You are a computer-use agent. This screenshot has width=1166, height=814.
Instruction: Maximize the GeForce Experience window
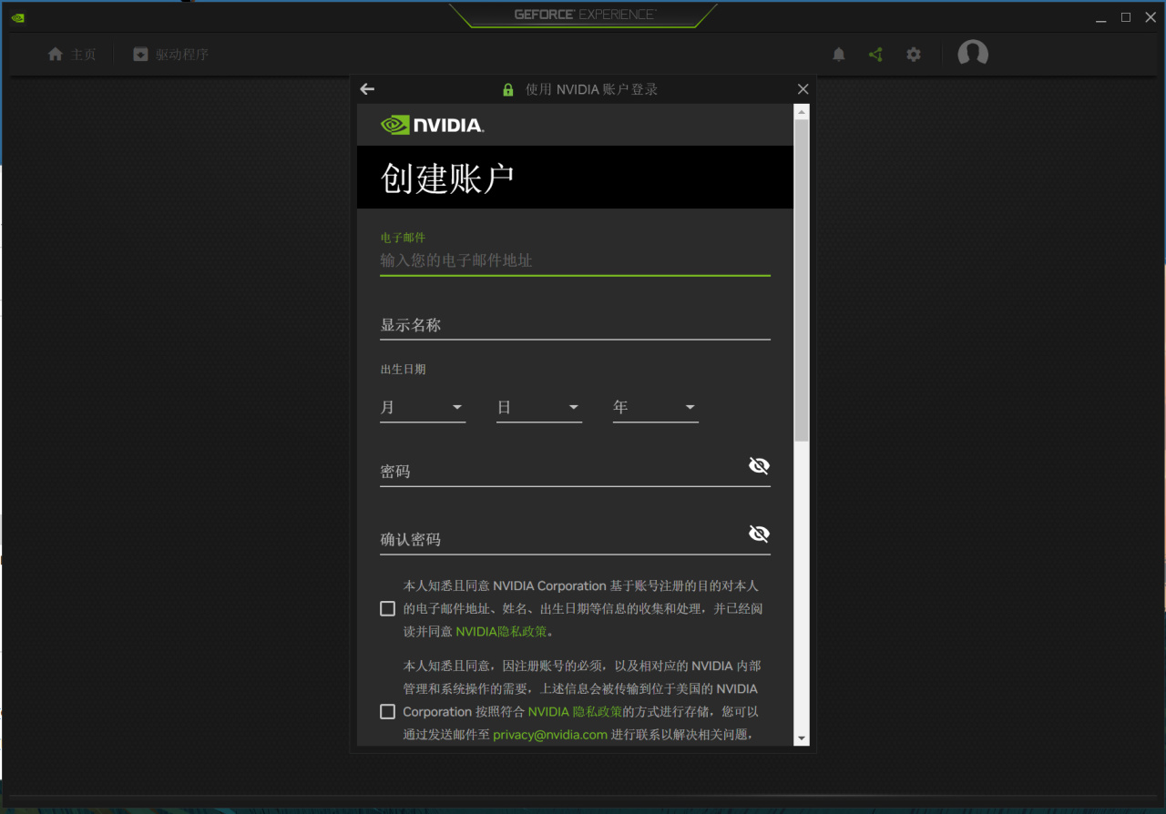click(x=1126, y=17)
